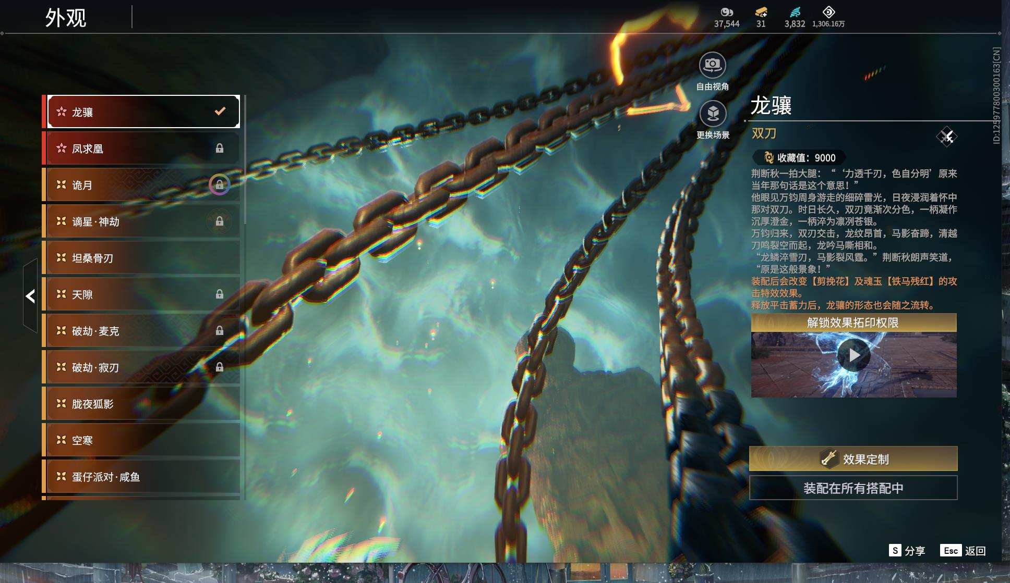Click the lock icon on 摘星·神劫
The height and width of the screenshot is (583, 1010).
(x=220, y=221)
